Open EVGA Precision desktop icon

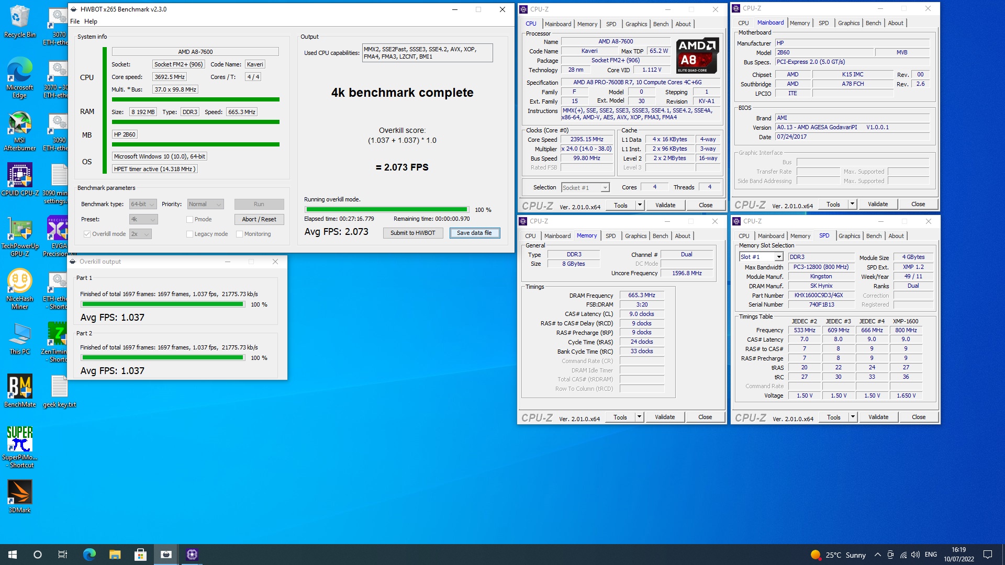coord(58,236)
